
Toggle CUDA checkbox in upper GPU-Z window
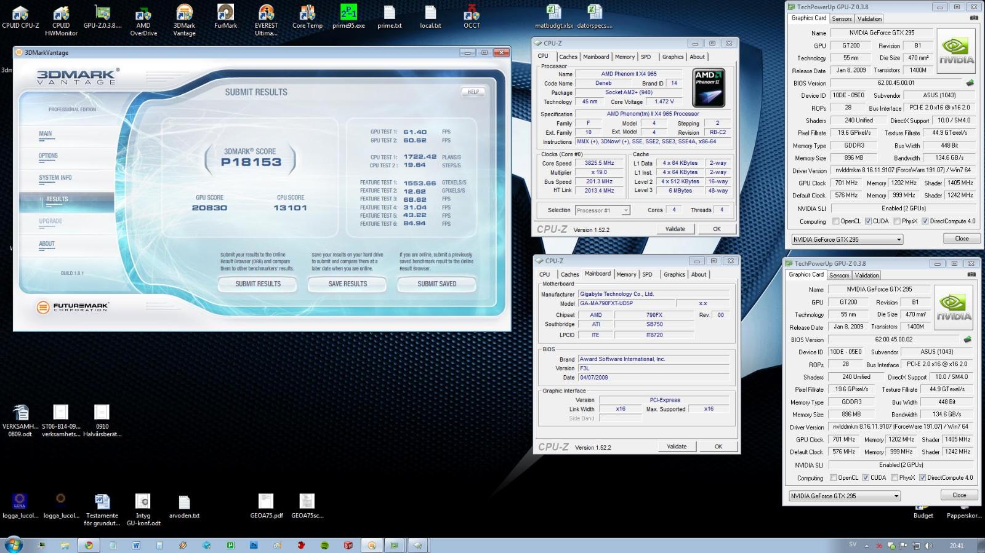(x=868, y=221)
